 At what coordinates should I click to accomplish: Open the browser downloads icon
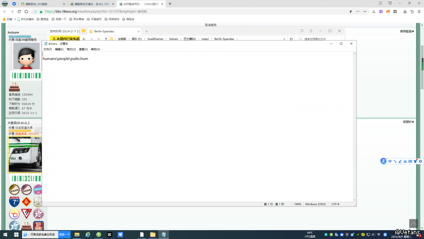point(405,11)
